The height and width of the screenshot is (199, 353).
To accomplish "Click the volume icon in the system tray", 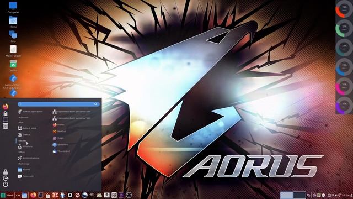I will pyautogui.click(x=336, y=195).
